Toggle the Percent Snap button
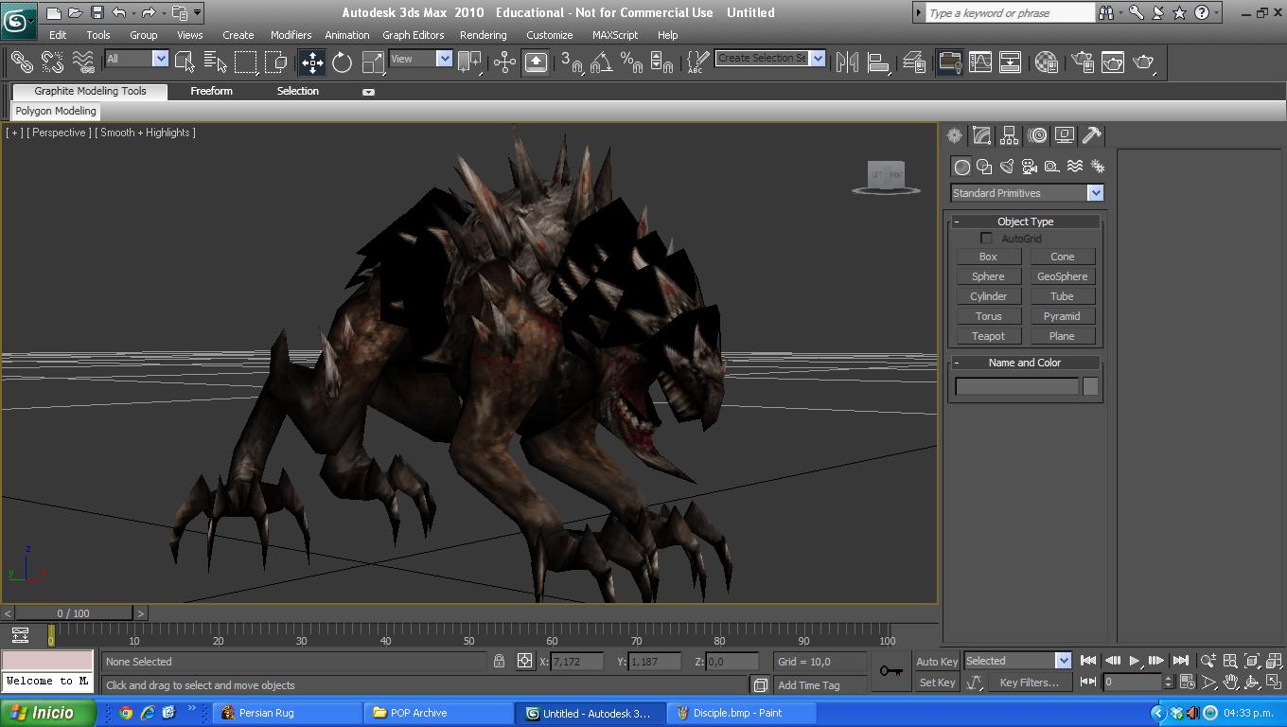This screenshot has height=727, width=1287. pos(631,62)
